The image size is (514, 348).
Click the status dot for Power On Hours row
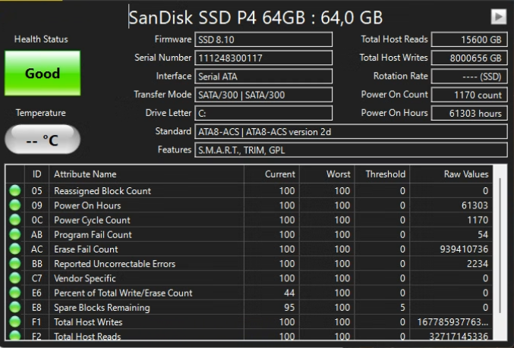15,205
